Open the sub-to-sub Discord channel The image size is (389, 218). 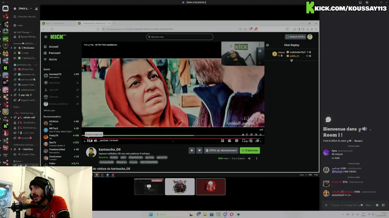pyautogui.click(x=26, y=80)
